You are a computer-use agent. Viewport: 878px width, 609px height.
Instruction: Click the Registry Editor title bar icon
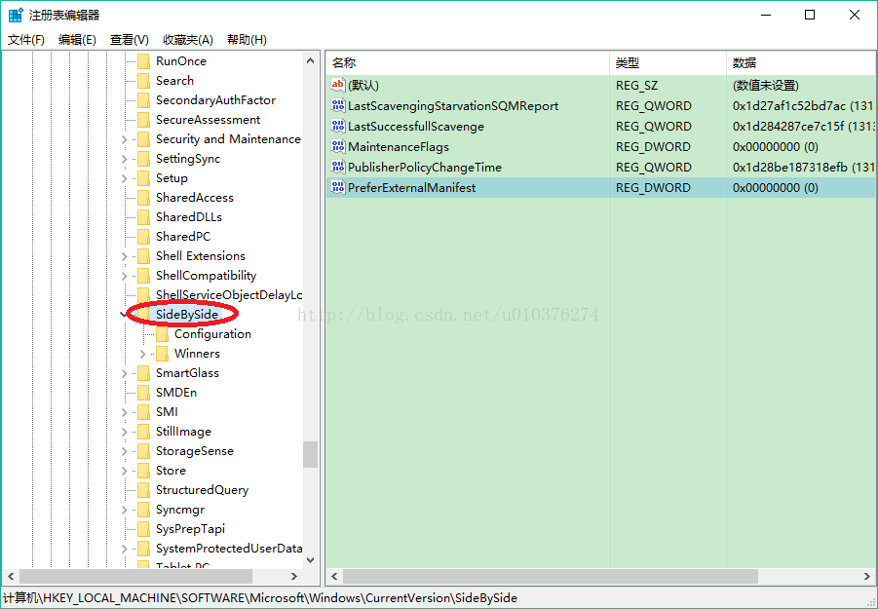pos(16,15)
